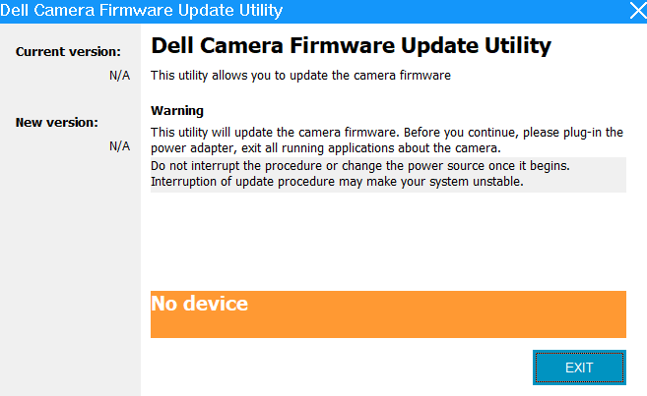This screenshot has height=396, width=647.
Task: Click the gray highlighted warning text box
Action: (x=388, y=175)
